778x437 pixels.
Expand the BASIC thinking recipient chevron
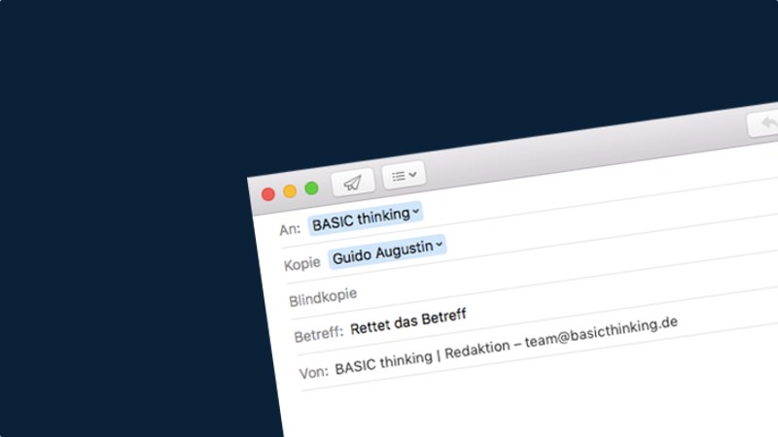415,212
